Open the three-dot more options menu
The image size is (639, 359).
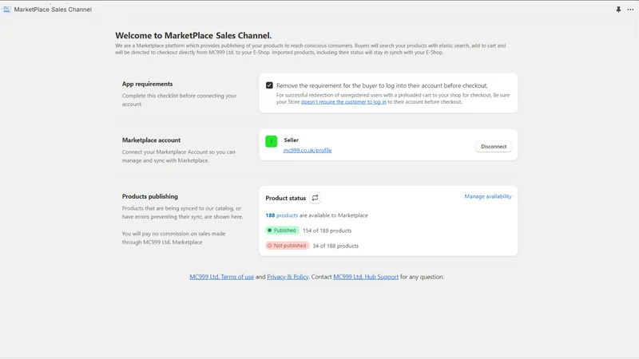630,10
